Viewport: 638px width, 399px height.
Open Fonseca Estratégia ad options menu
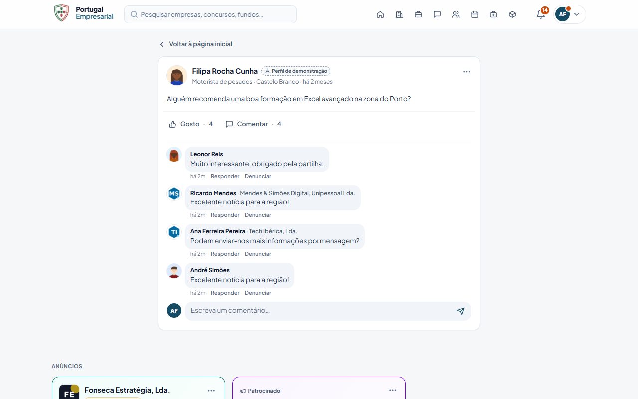pyautogui.click(x=211, y=391)
